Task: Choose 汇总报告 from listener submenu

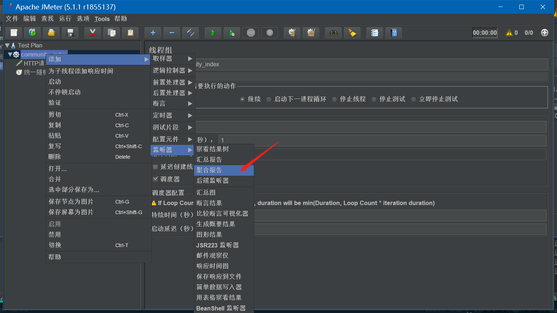Action: click(x=224, y=159)
